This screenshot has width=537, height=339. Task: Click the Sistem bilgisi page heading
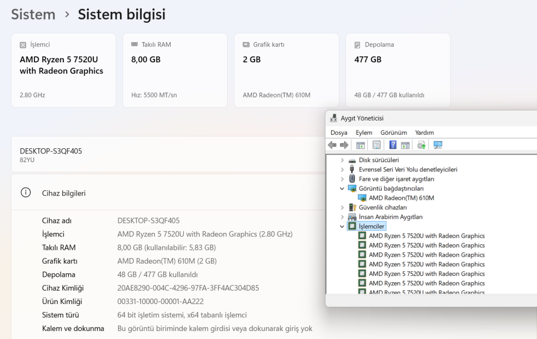[x=122, y=14]
